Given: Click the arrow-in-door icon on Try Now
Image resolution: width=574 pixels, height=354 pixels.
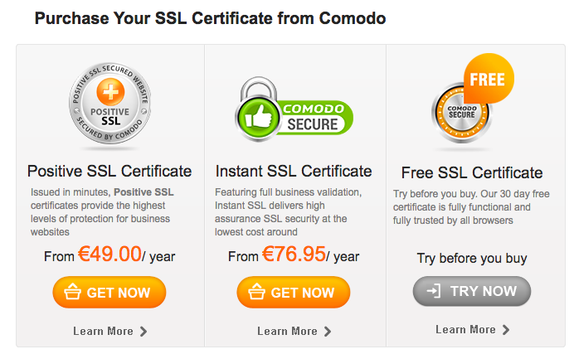Looking at the screenshot, I should 434,291.
